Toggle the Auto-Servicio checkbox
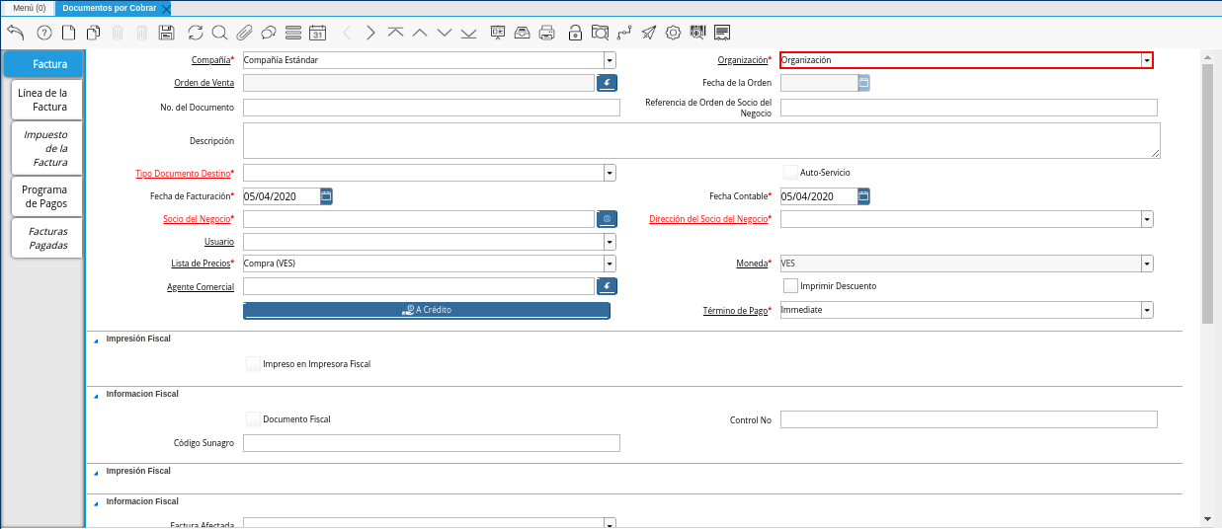Screen dimensions: 1222x529 coord(790,173)
